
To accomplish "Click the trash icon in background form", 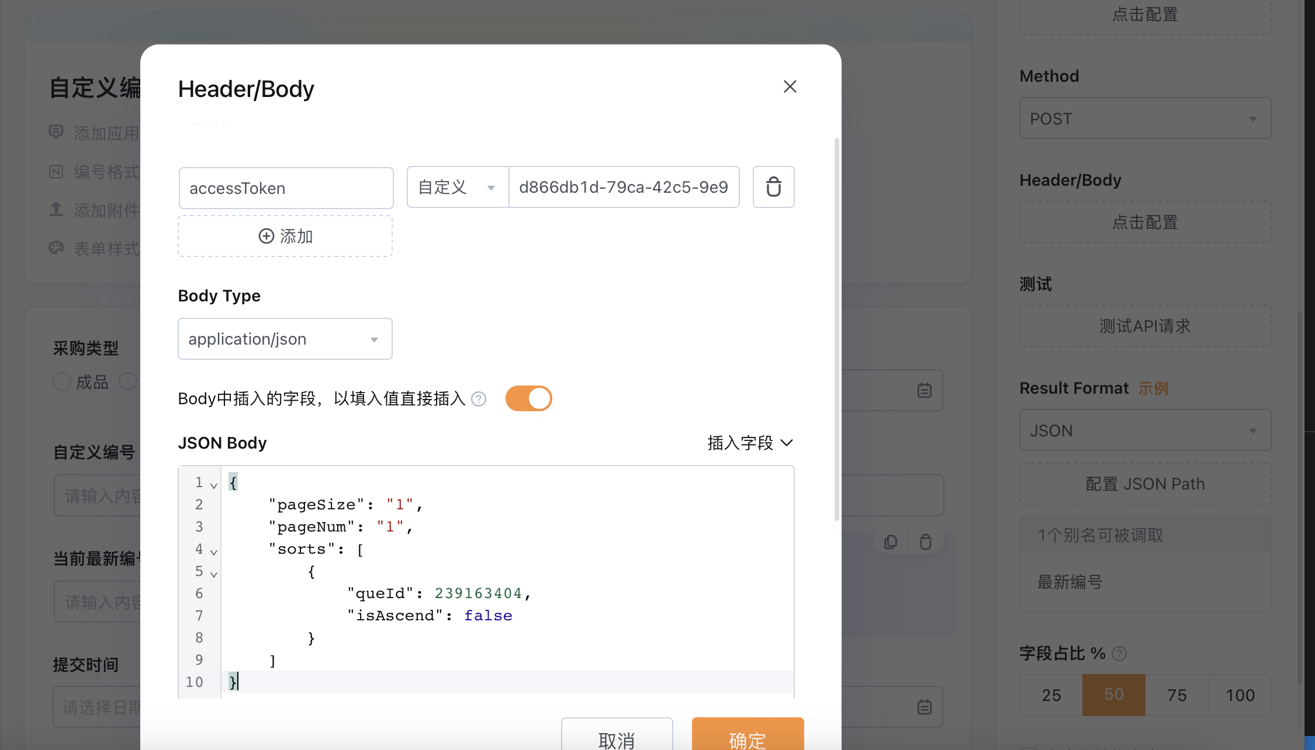I will click(x=925, y=542).
